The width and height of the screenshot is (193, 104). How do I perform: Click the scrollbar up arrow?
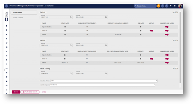tap(180, 11)
